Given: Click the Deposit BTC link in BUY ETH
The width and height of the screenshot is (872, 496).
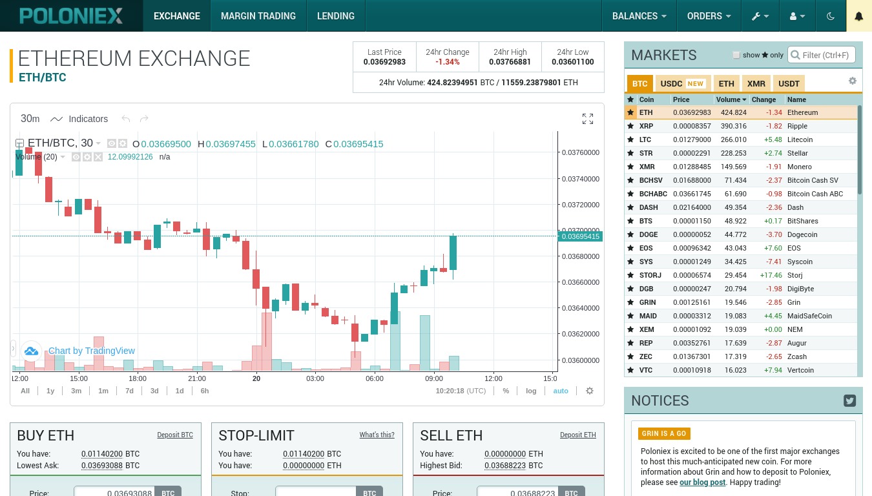Looking at the screenshot, I should click(x=175, y=435).
